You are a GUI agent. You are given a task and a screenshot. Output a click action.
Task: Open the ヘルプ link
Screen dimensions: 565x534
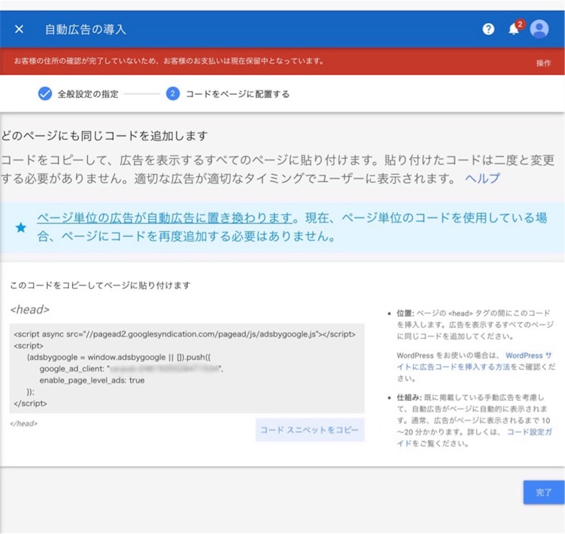[482, 178]
